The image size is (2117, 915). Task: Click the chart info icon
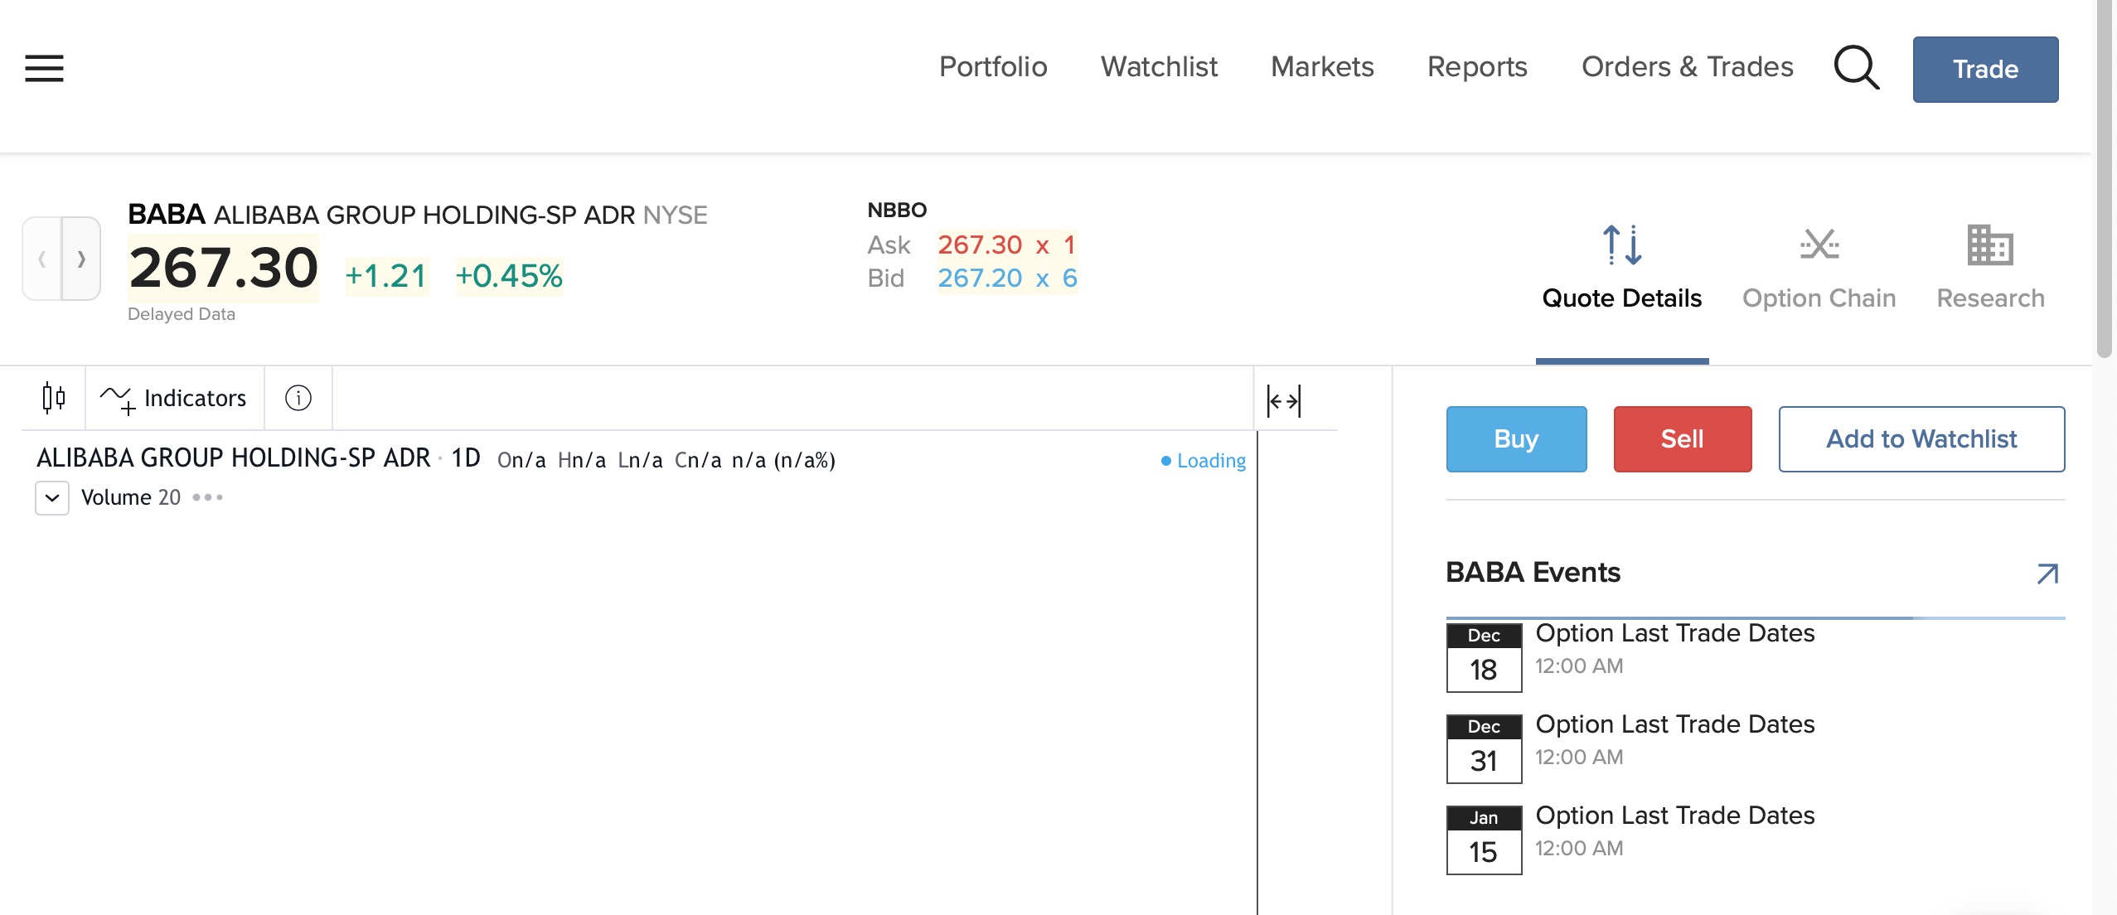[298, 398]
